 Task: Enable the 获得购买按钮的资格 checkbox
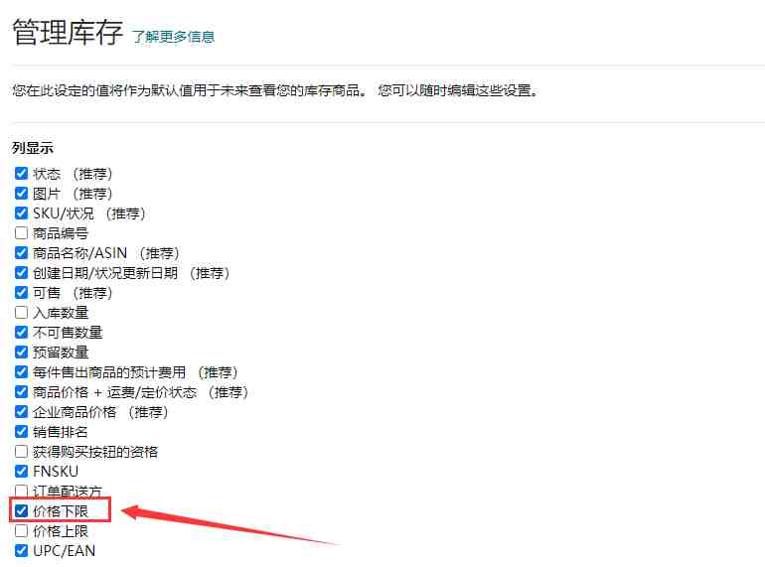(x=21, y=452)
